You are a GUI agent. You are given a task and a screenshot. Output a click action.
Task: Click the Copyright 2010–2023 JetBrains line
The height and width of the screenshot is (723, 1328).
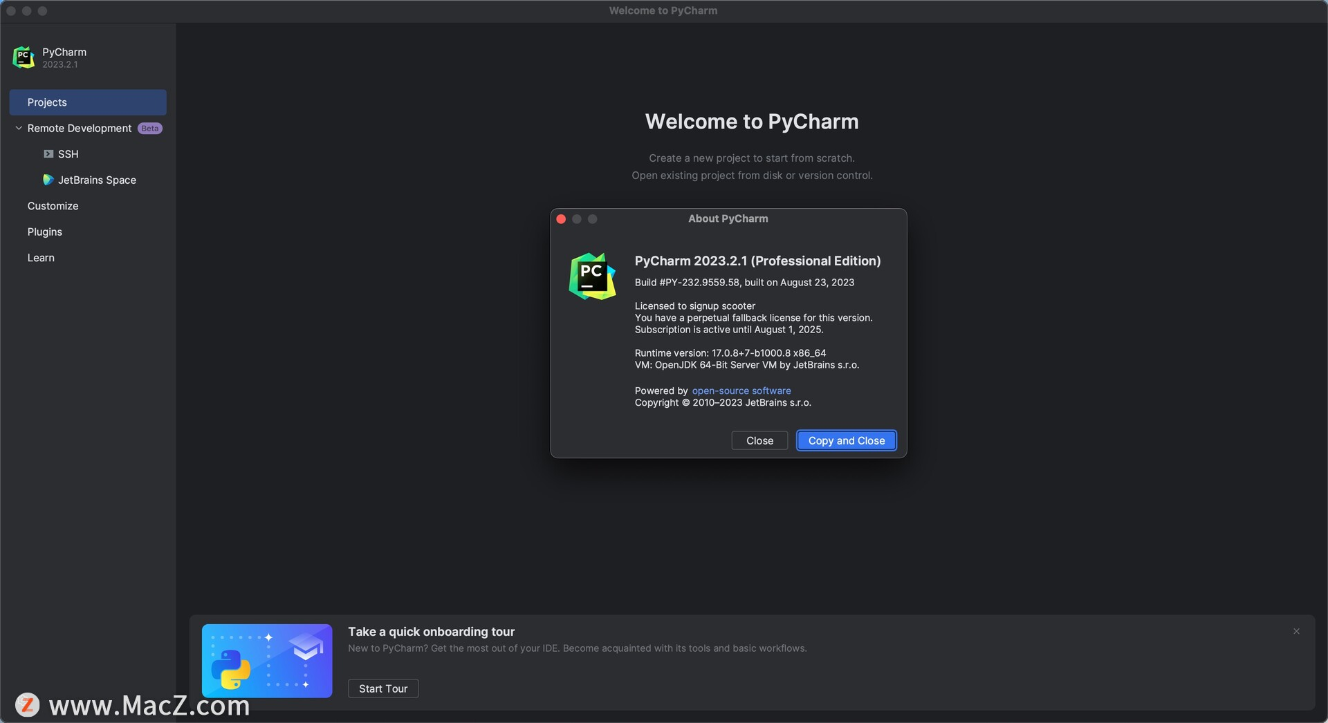723,402
